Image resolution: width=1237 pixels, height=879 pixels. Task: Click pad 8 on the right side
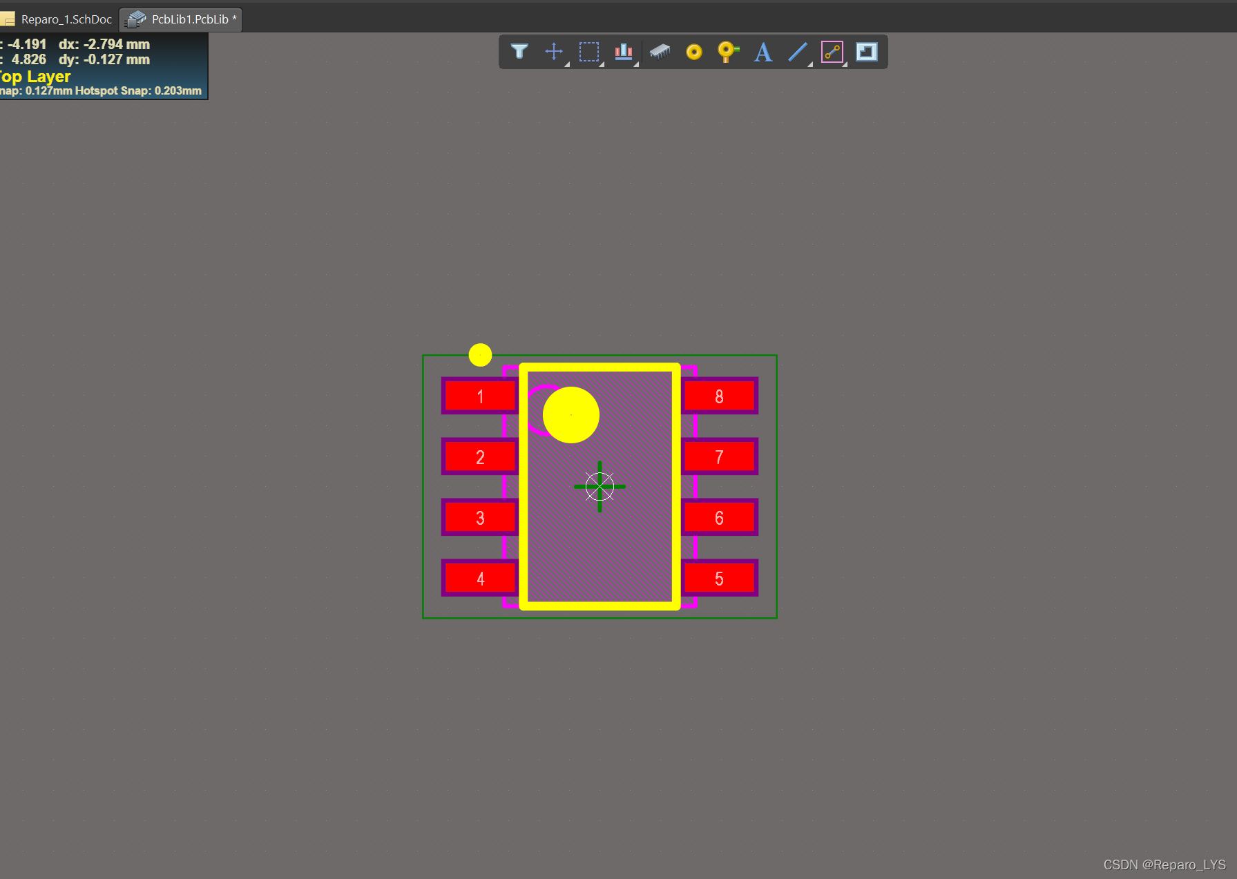point(719,396)
